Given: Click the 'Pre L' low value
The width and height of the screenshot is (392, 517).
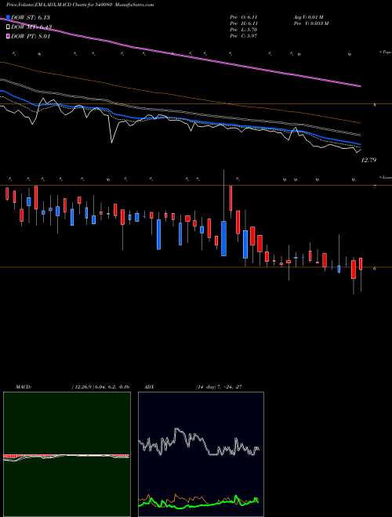Looking at the screenshot, I should click(x=244, y=30).
